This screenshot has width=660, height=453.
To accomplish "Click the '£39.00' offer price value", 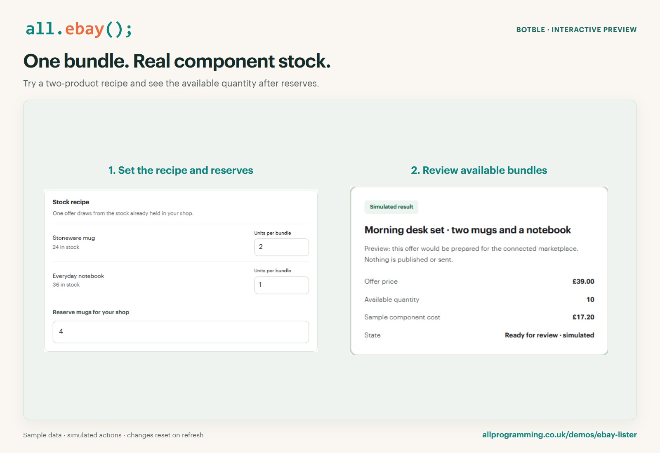I will click(583, 281).
